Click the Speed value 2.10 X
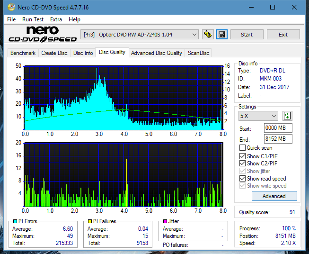 point(288,243)
